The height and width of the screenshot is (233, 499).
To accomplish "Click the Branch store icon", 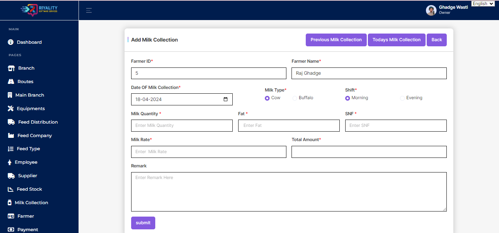I will point(11,68).
